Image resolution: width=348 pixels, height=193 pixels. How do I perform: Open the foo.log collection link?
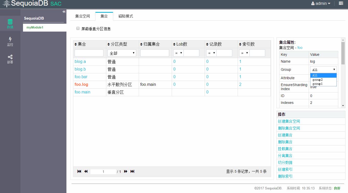pos(81,84)
